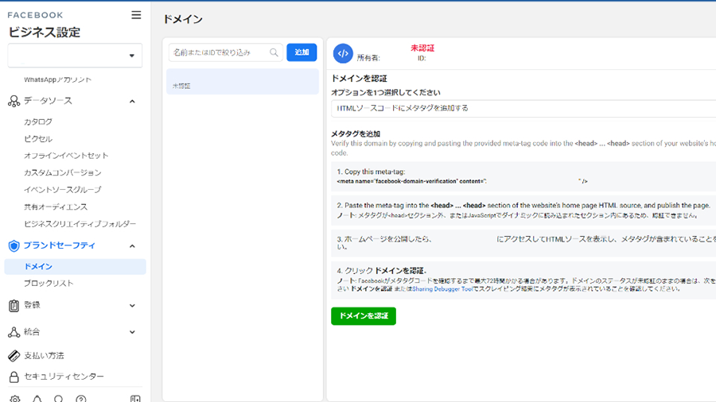The image size is (716, 402).
Task: Open カタログ in the sidebar
Action: pos(38,122)
